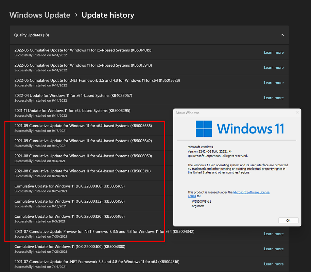311x272 pixels.
Task: Select the 2022-04 KB4023057 update entry
Action: click(149, 98)
